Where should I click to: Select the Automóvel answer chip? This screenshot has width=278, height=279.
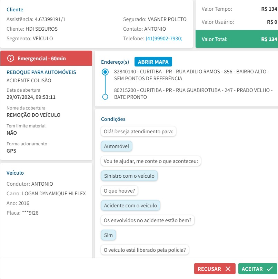(x=117, y=146)
